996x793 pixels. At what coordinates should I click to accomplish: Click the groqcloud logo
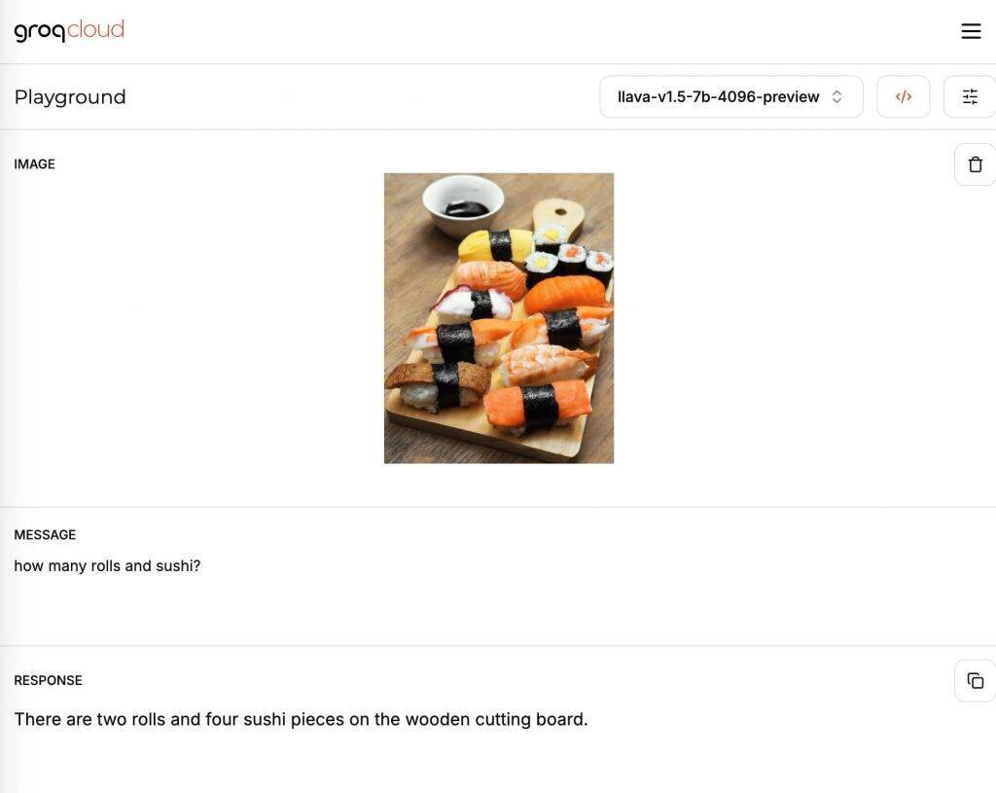69,30
